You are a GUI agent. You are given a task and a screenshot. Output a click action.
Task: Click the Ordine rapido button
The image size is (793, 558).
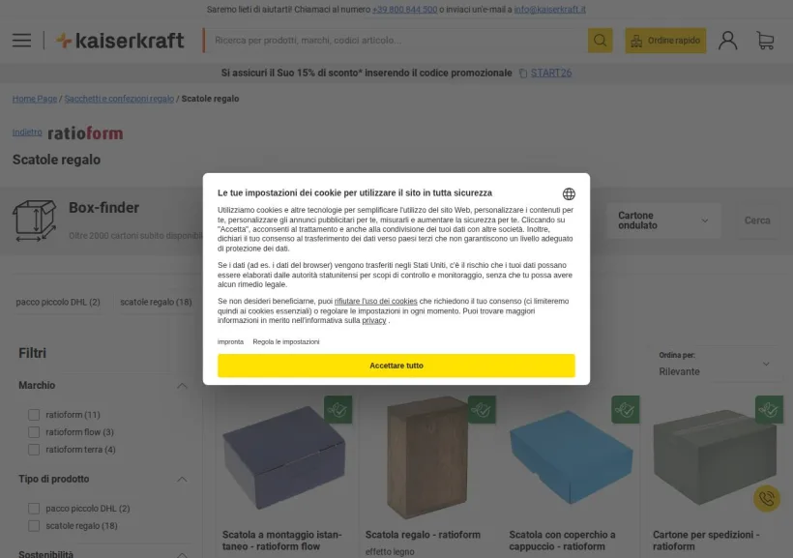coord(665,41)
